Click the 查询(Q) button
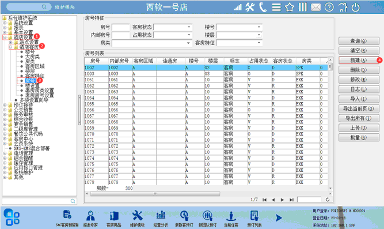The height and width of the screenshot is (229, 384). [x=359, y=41]
